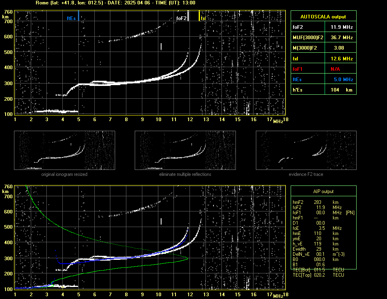Click the [PN] tag in AIP output
The image size is (387, 299).
tap(350, 212)
